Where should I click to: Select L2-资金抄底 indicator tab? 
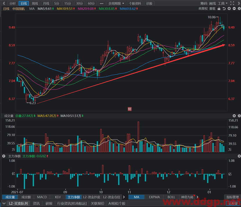[x=92, y=197]
